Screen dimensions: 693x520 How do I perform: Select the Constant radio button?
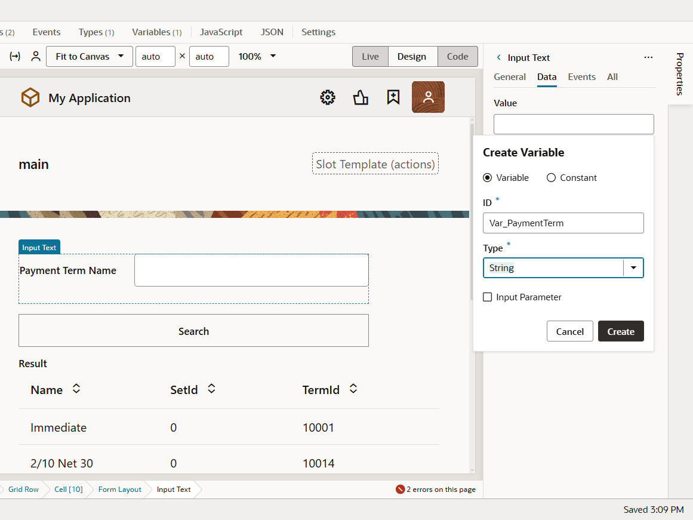point(551,178)
